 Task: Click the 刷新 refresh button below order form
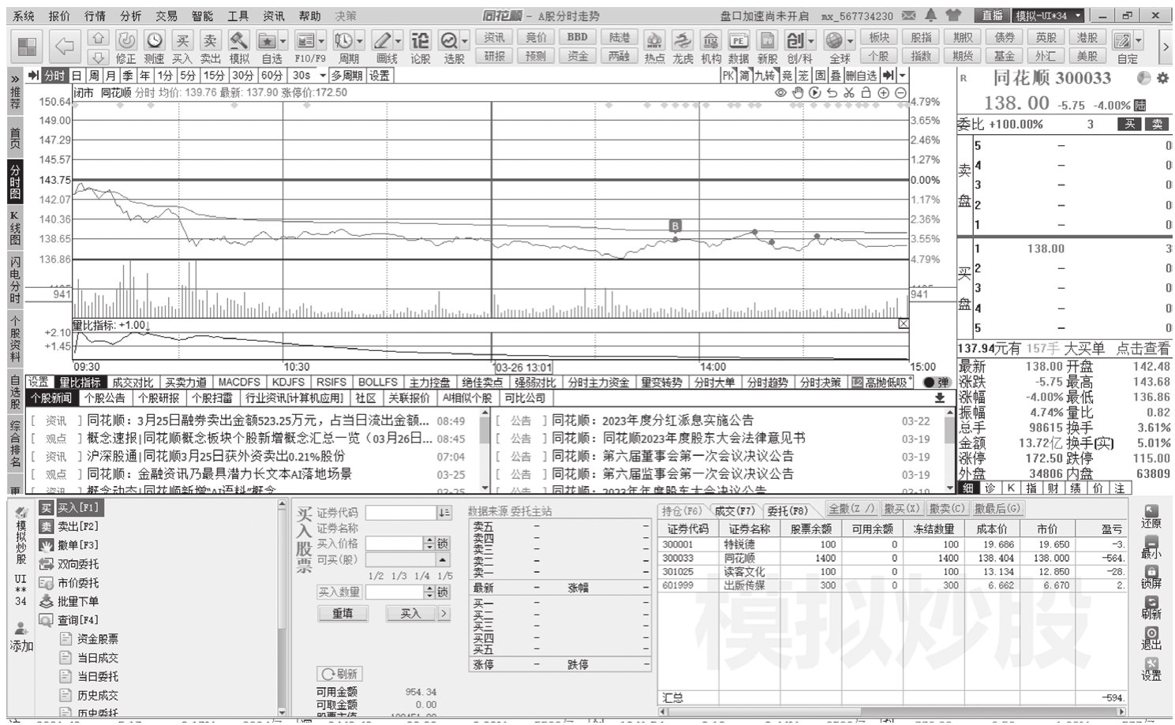pyautogui.click(x=339, y=675)
